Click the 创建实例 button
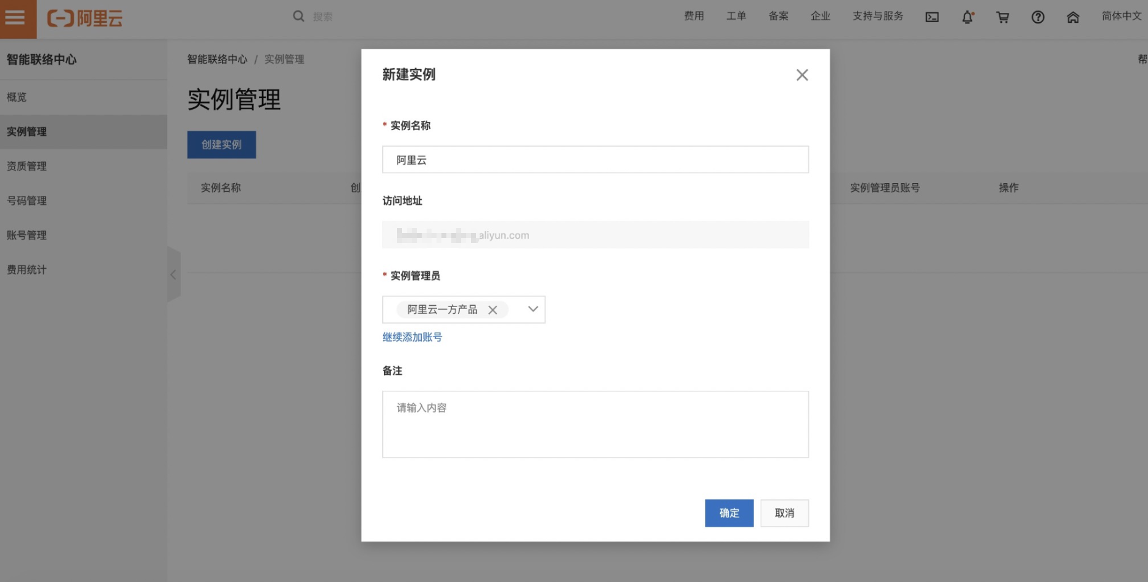The image size is (1148, 582). tap(221, 145)
